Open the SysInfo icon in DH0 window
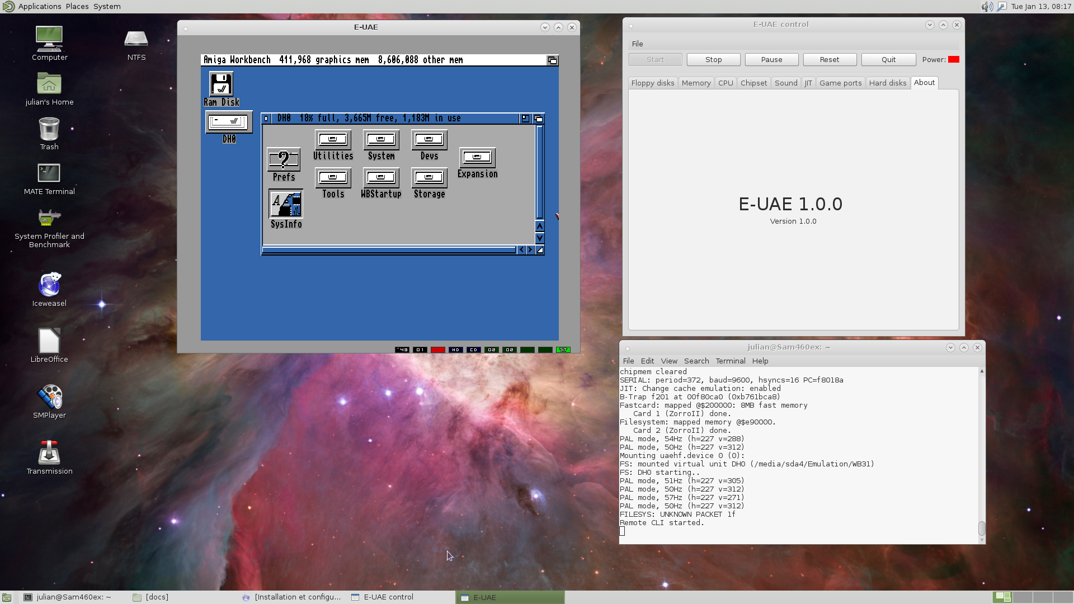Screen dimensions: 1074x604 pos(286,204)
